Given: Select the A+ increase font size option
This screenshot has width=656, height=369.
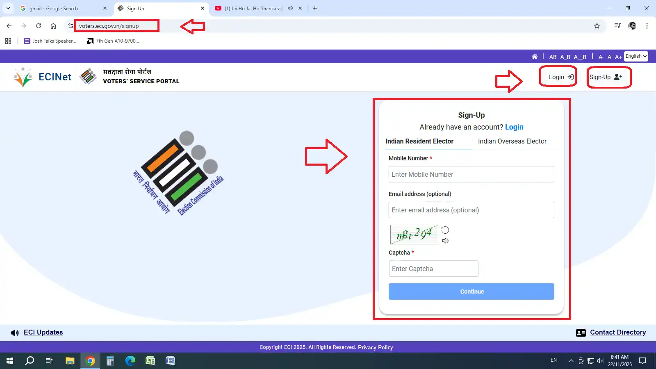Looking at the screenshot, I should pyautogui.click(x=618, y=57).
